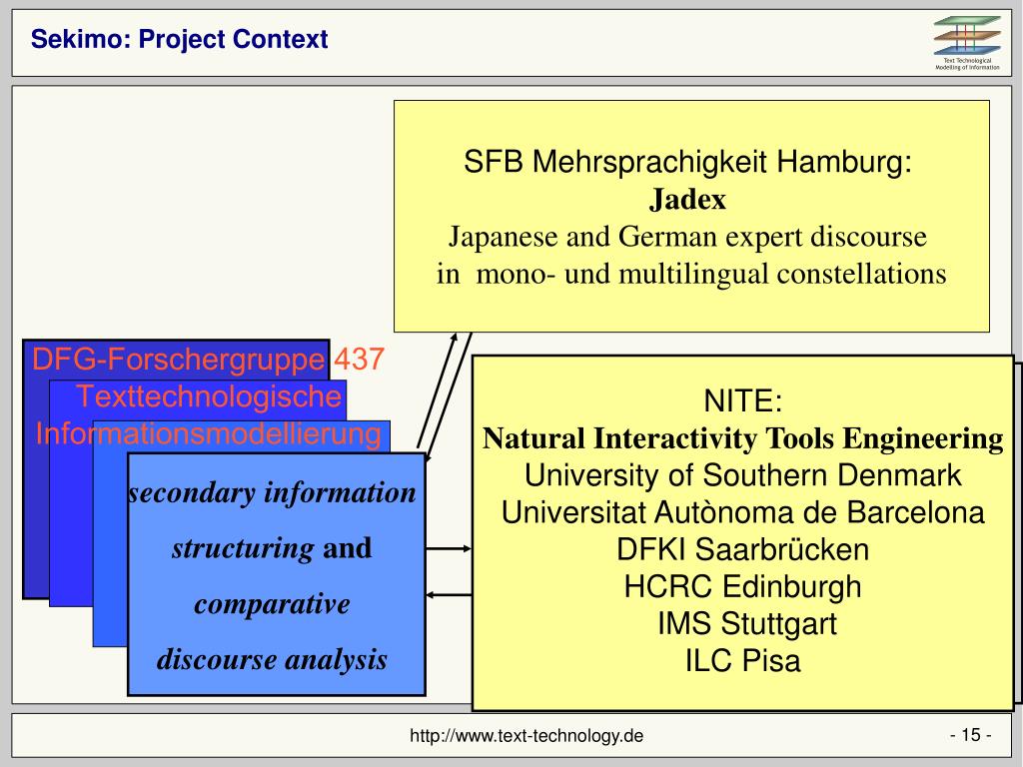Select the 'SFB Mehrsprachigkeit Hamburg:' heading
This screenshot has width=1023, height=767.
[x=687, y=161]
